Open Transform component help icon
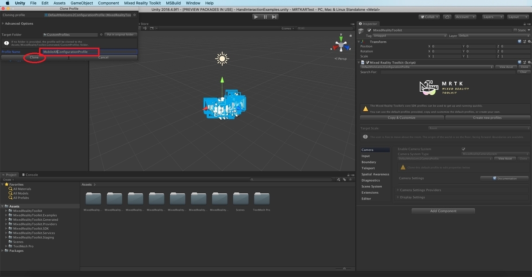Image resolution: width=532 pixels, height=277 pixels. [519, 42]
